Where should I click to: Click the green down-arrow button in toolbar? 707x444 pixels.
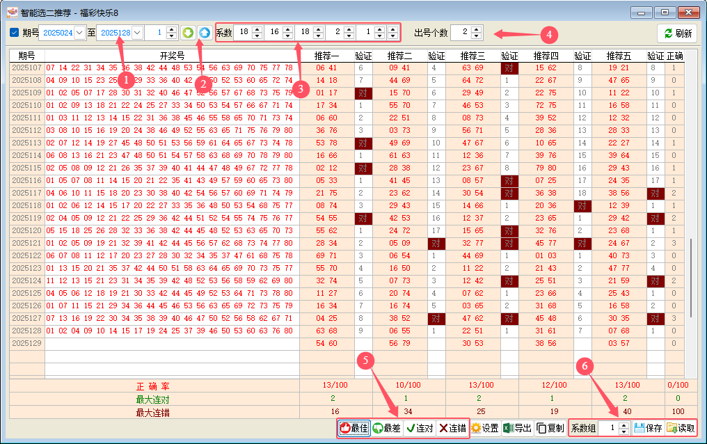click(188, 33)
